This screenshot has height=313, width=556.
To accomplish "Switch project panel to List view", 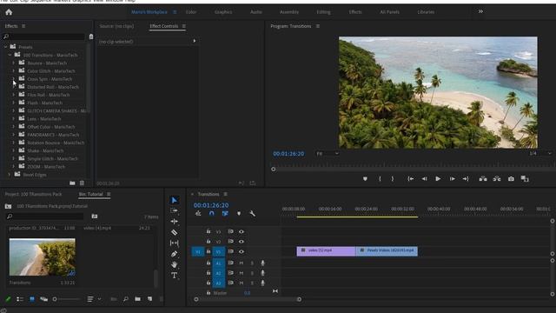I will pyautogui.click(x=20, y=299).
